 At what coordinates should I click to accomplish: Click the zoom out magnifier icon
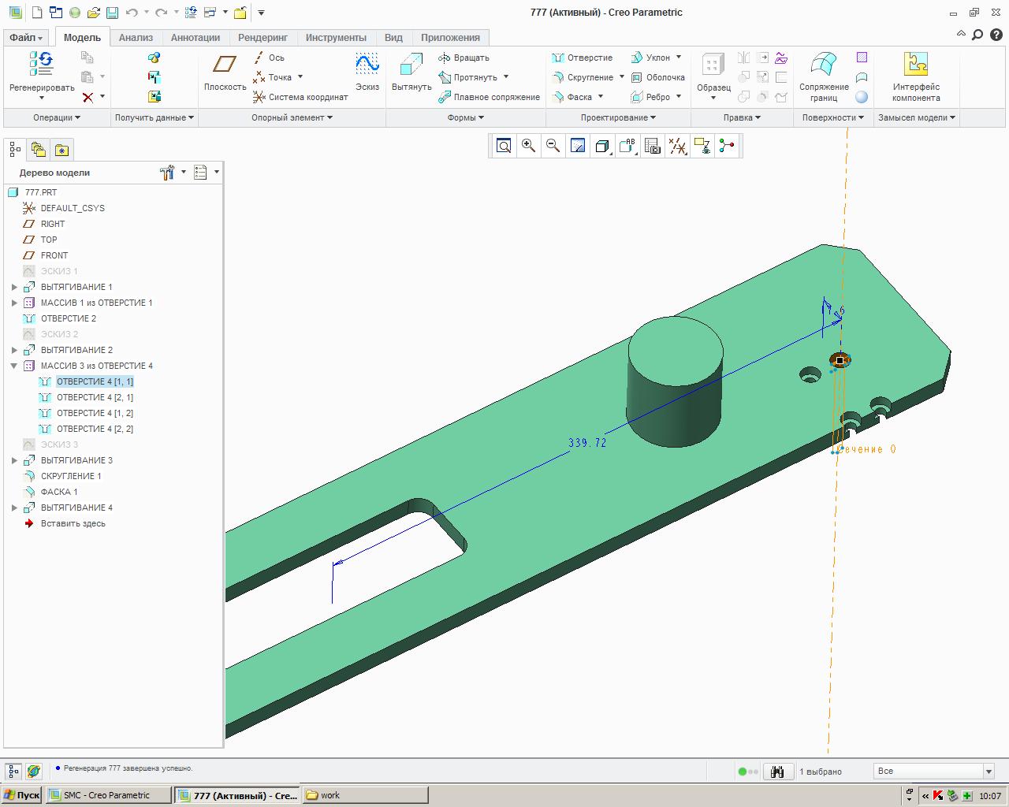pyautogui.click(x=553, y=146)
